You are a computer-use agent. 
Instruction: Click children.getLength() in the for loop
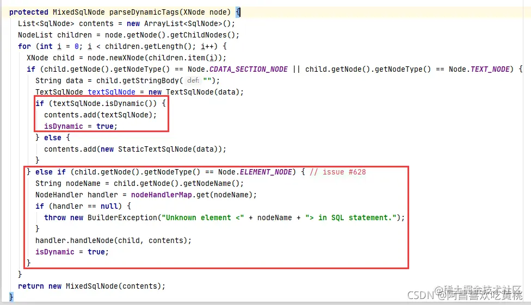(x=149, y=46)
